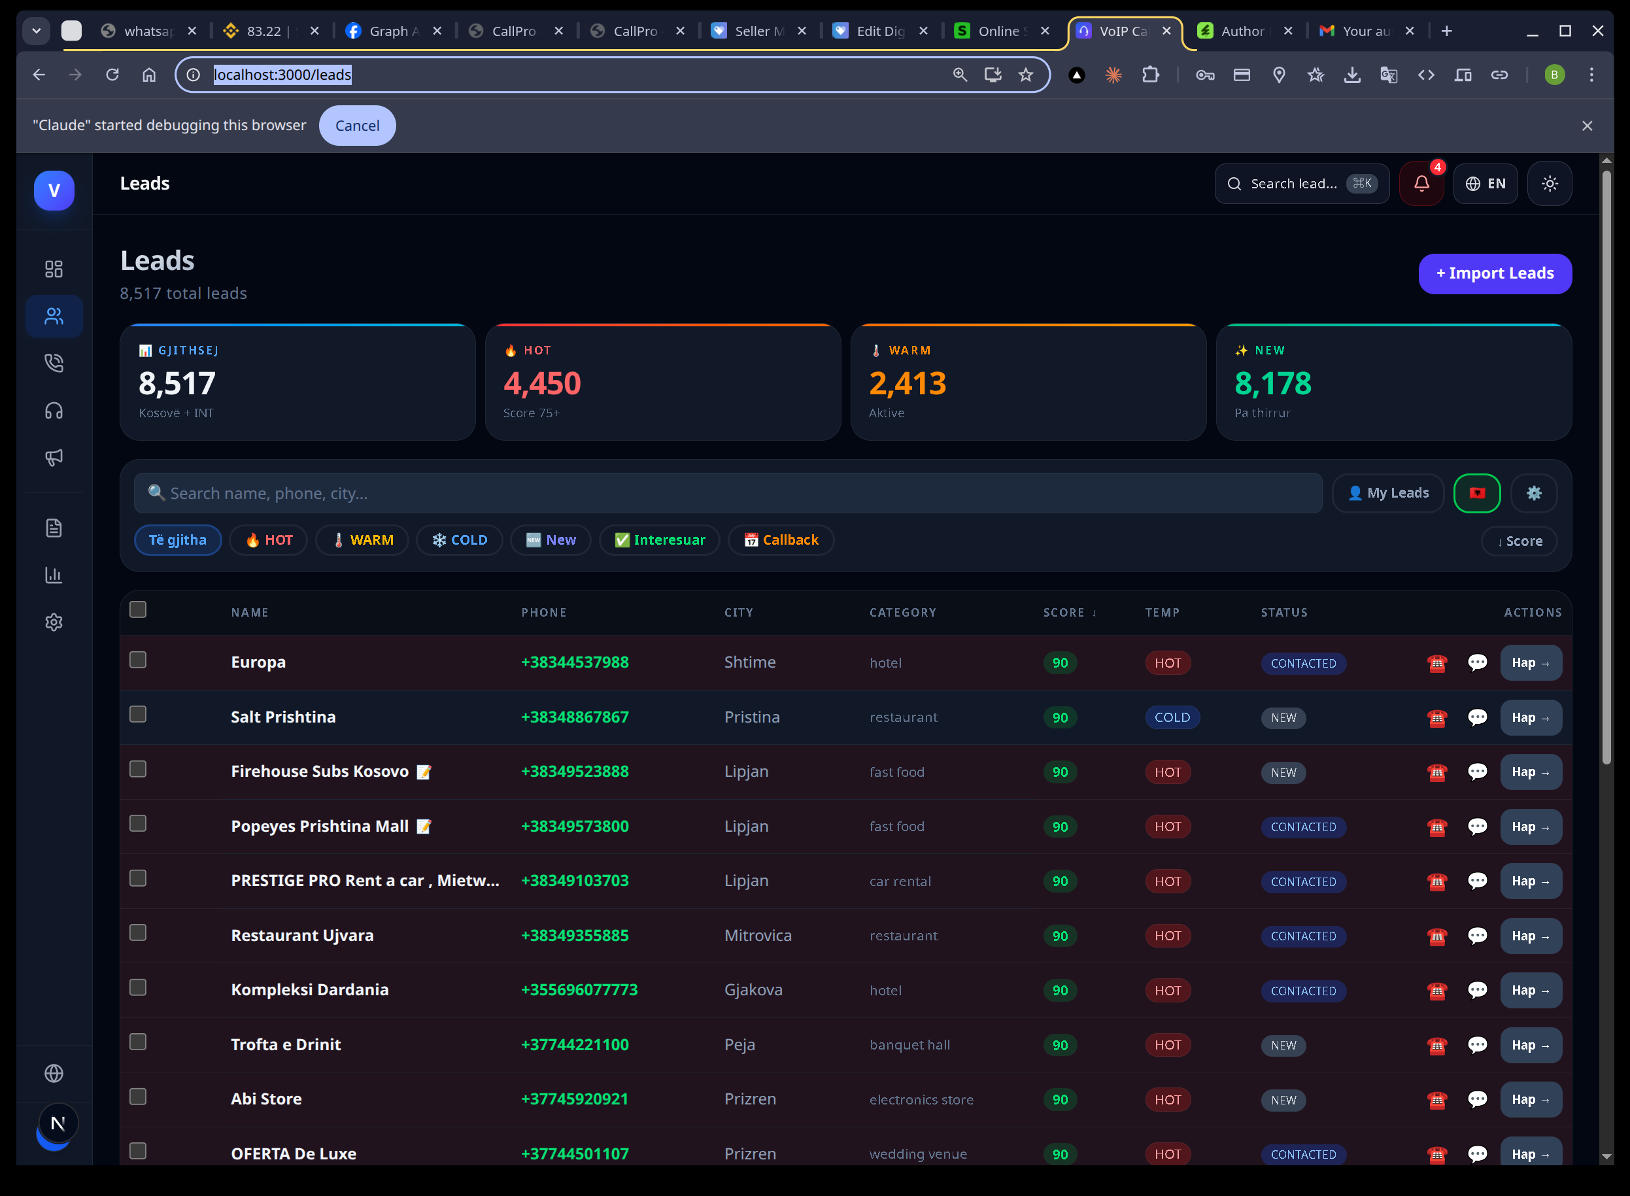Check the box next to Trofta e Drinit

click(137, 1042)
